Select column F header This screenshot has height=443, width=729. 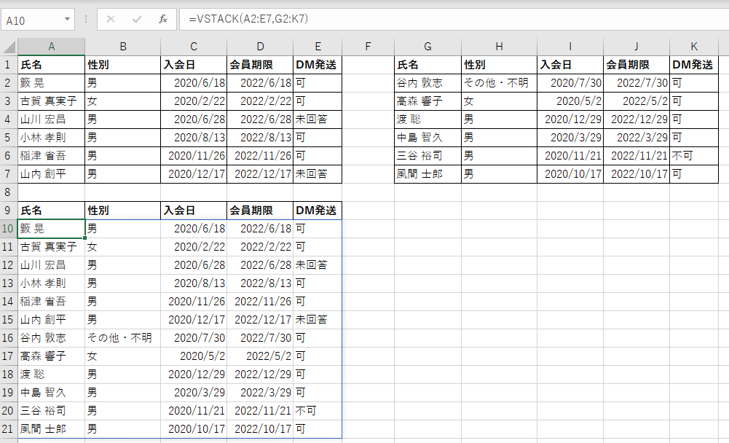(x=368, y=47)
